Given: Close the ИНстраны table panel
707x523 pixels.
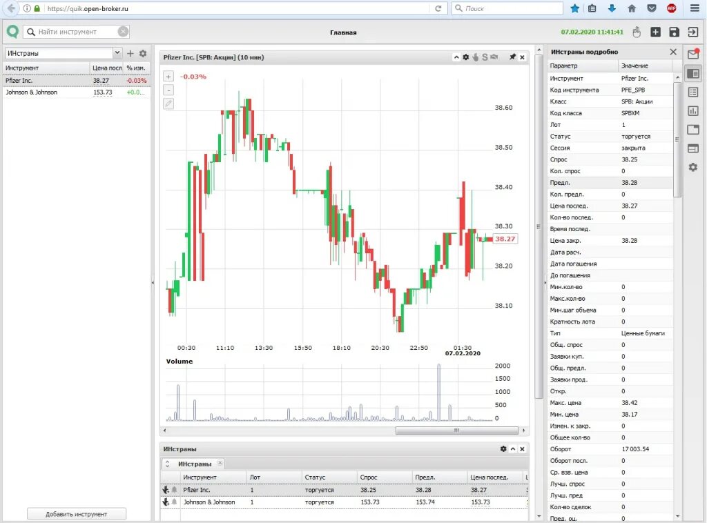Looking at the screenshot, I should coord(522,449).
